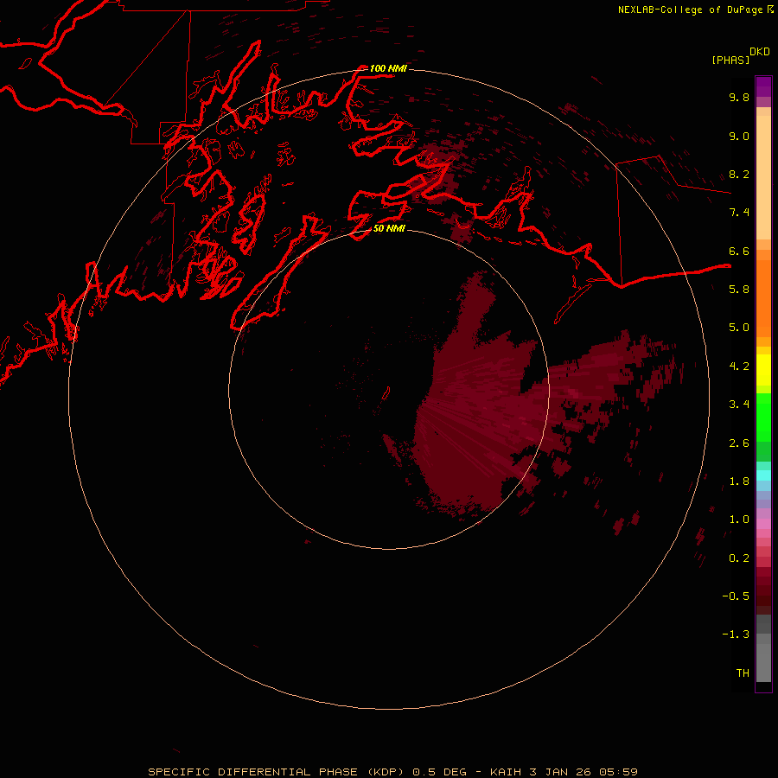Click the 0.5 DEG elevation text
Screen dimensions: 778x778
tap(440, 772)
